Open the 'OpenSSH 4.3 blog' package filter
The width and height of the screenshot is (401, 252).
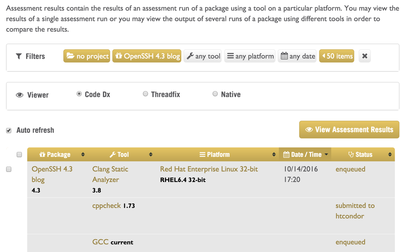[x=147, y=56]
